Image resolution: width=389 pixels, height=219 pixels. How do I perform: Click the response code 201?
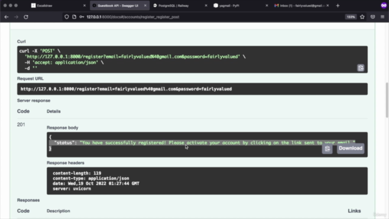click(x=21, y=124)
